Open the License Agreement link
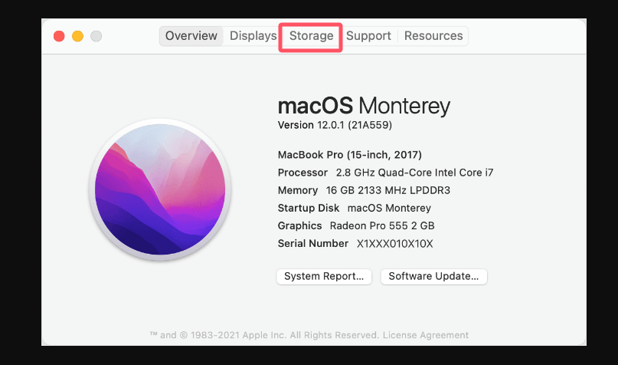The height and width of the screenshot is (365, 618). coord(426,335)
